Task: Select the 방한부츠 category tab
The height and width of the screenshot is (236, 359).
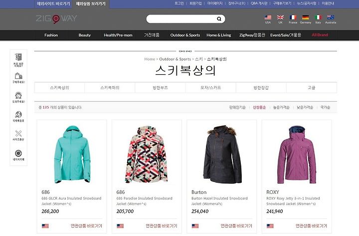Action: tap(160, 88)
